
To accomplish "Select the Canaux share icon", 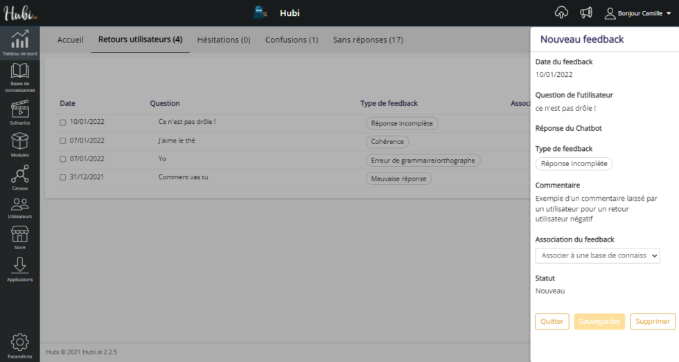I will click(19, 174).
